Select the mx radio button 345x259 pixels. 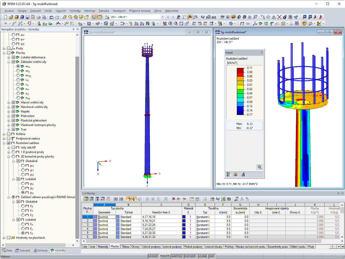(18, 66)
